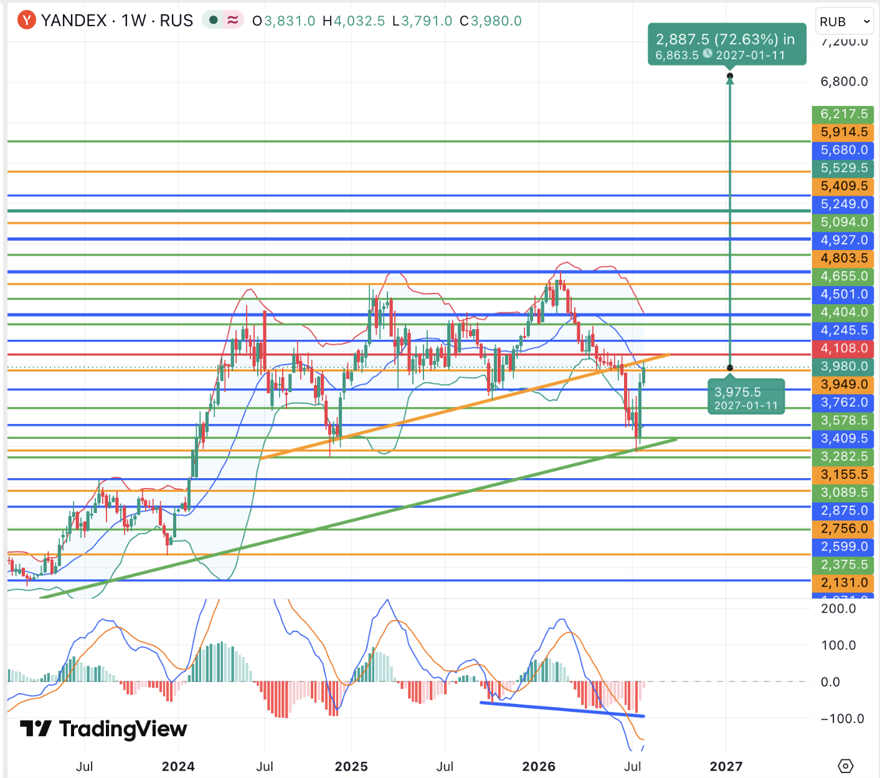Click the 200.0 oscillator scale value
Screen dimensions: 880x778
point(838,609)
